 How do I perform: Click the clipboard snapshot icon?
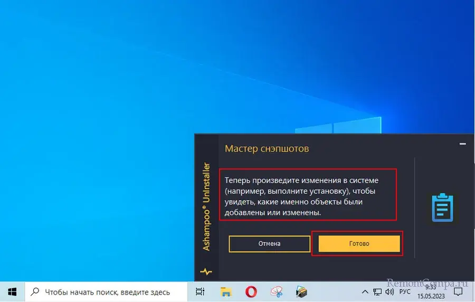[442, 207]
